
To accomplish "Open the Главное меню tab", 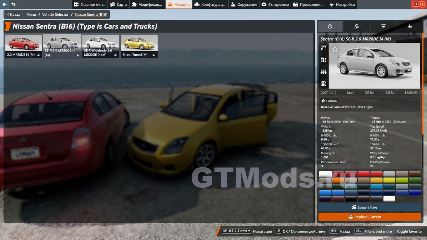I will (x=89, y=4).
